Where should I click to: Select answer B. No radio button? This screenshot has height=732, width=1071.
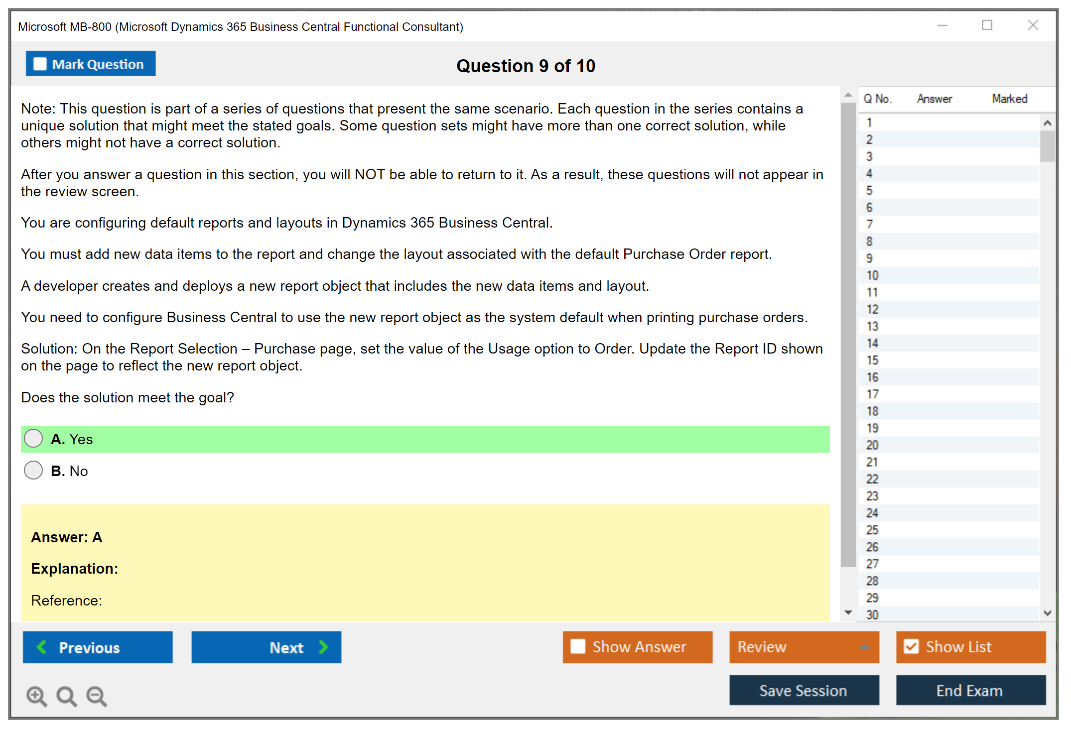pos(33,470)
